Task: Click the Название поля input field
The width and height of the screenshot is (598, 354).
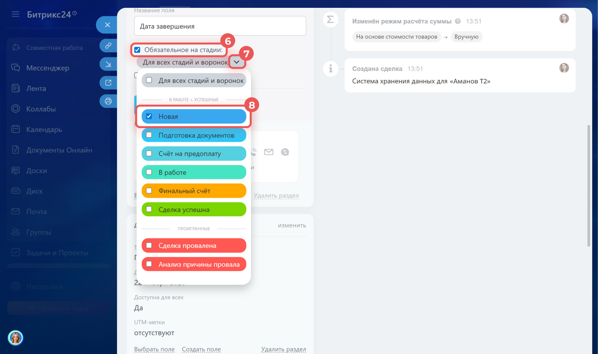Action: click(x=220, y=26)
